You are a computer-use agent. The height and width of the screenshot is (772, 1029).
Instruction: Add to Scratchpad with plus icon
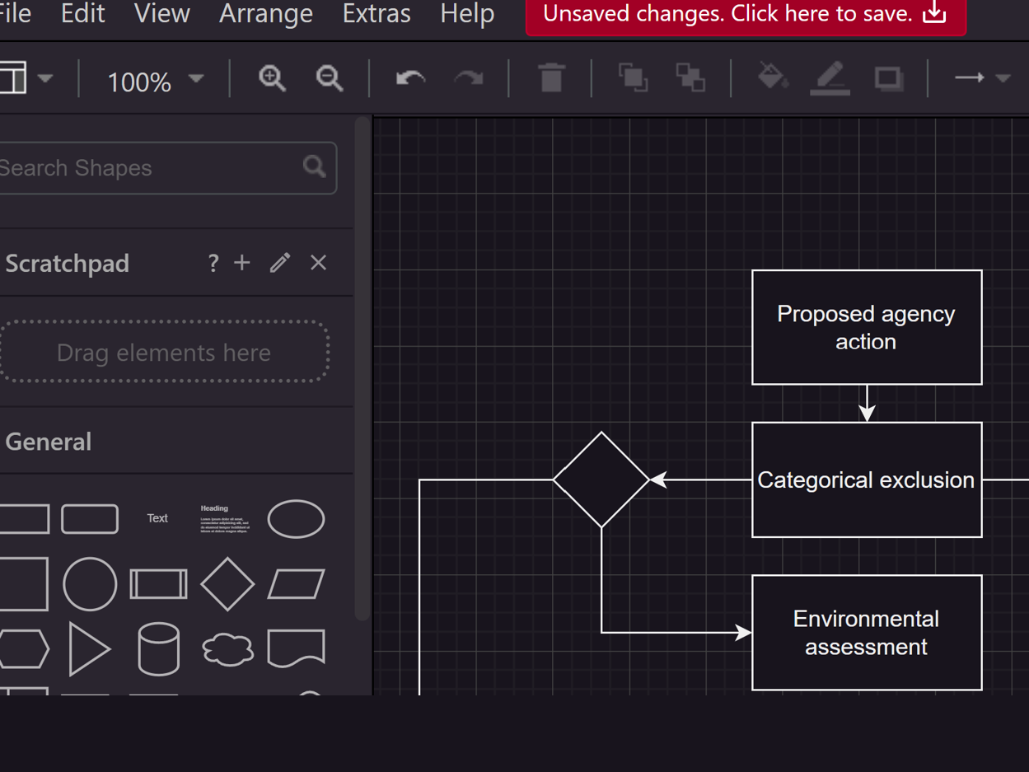tap(241, 263)
